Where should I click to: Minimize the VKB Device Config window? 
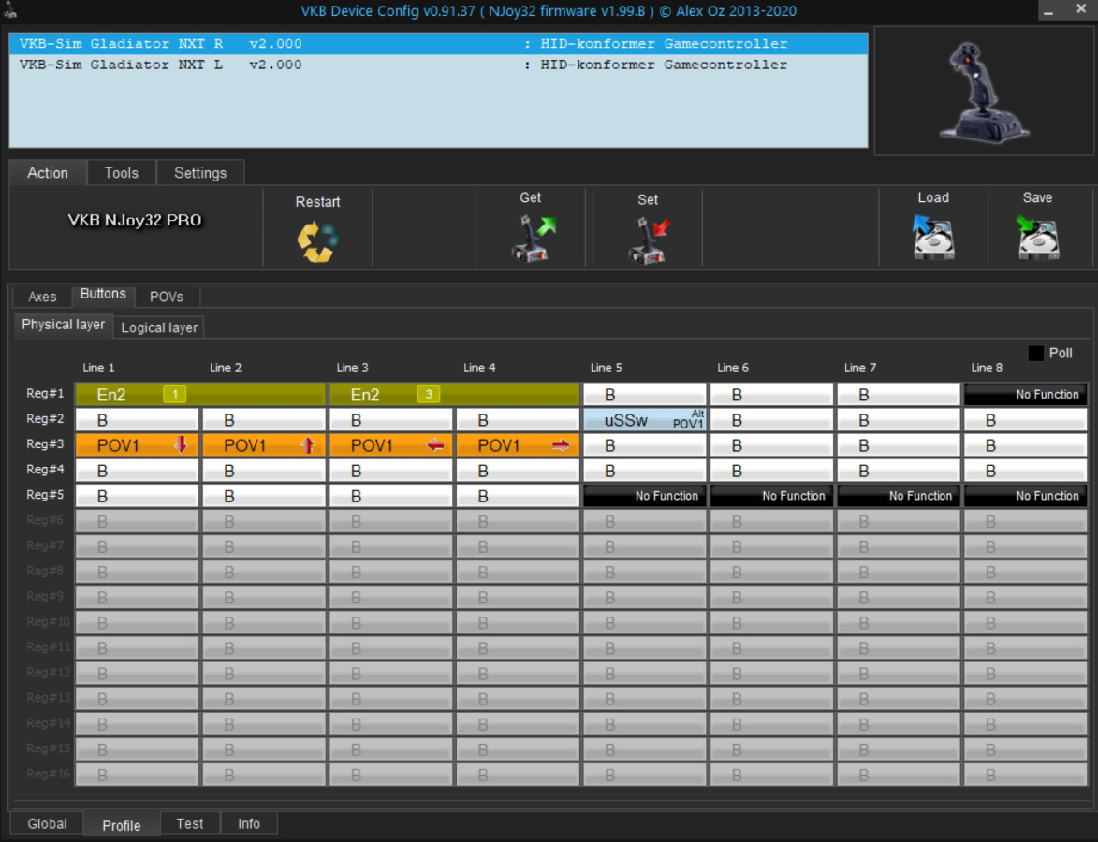tap(1047, 11)
